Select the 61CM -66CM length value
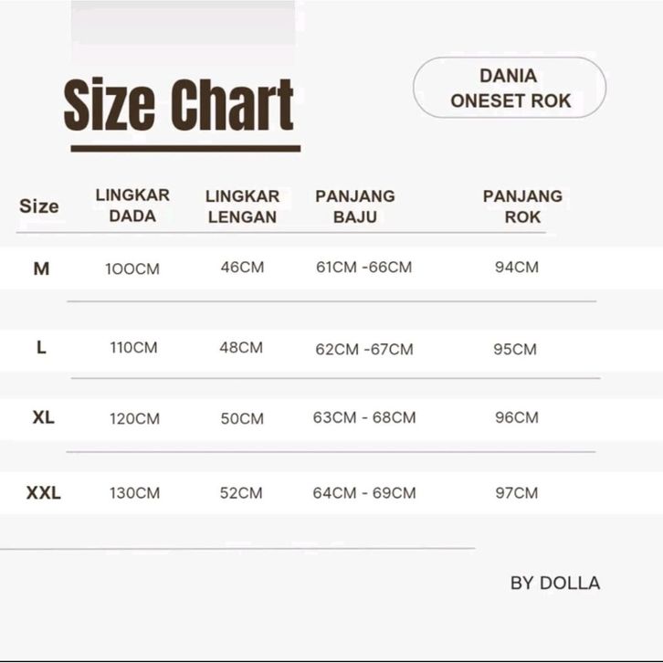This screenshot has height=663, width=663. point(363,268)
